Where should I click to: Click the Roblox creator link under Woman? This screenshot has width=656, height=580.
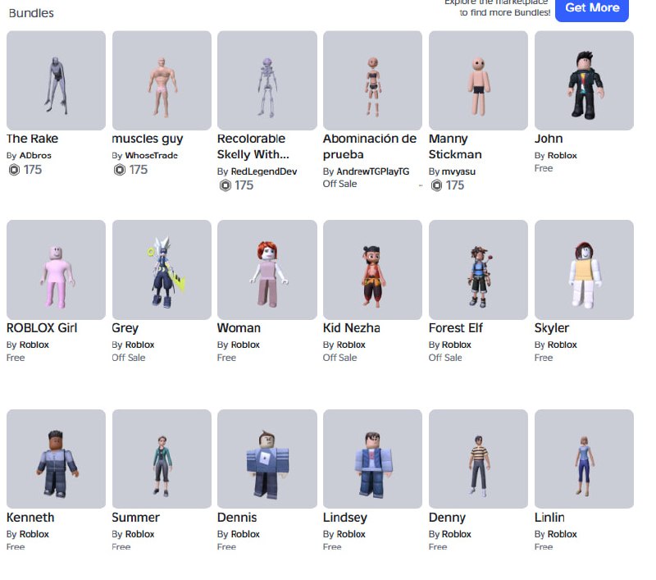pyautogui.click(x=245, y=345)
